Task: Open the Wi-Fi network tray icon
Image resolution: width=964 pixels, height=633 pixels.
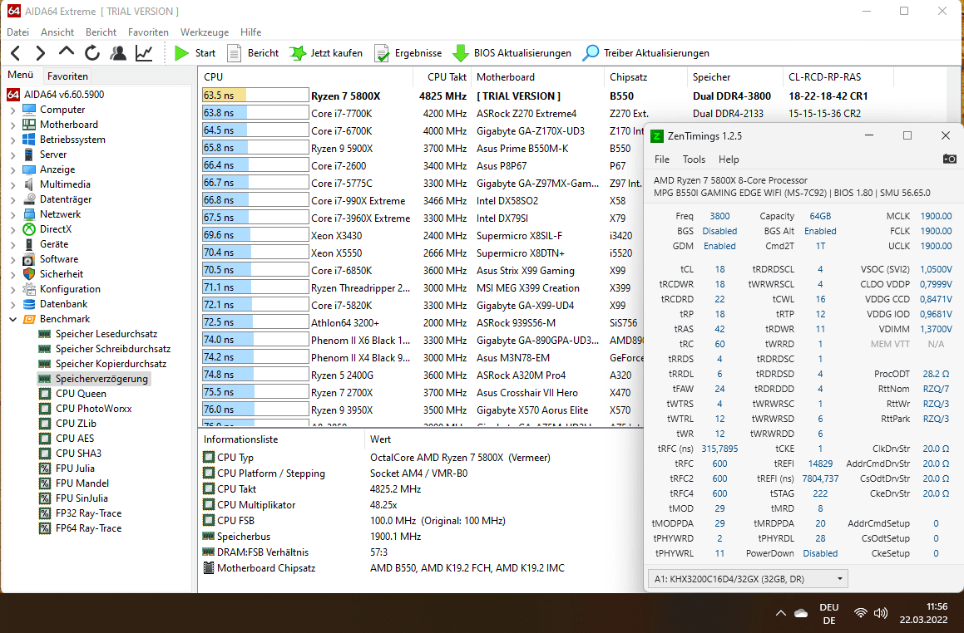Action: [x=861, y=613]
